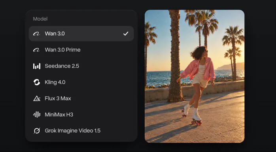Click the checkmark beside Wan 3.0
The height and width of the screenshot is (152, 276).
pos(126,34)
